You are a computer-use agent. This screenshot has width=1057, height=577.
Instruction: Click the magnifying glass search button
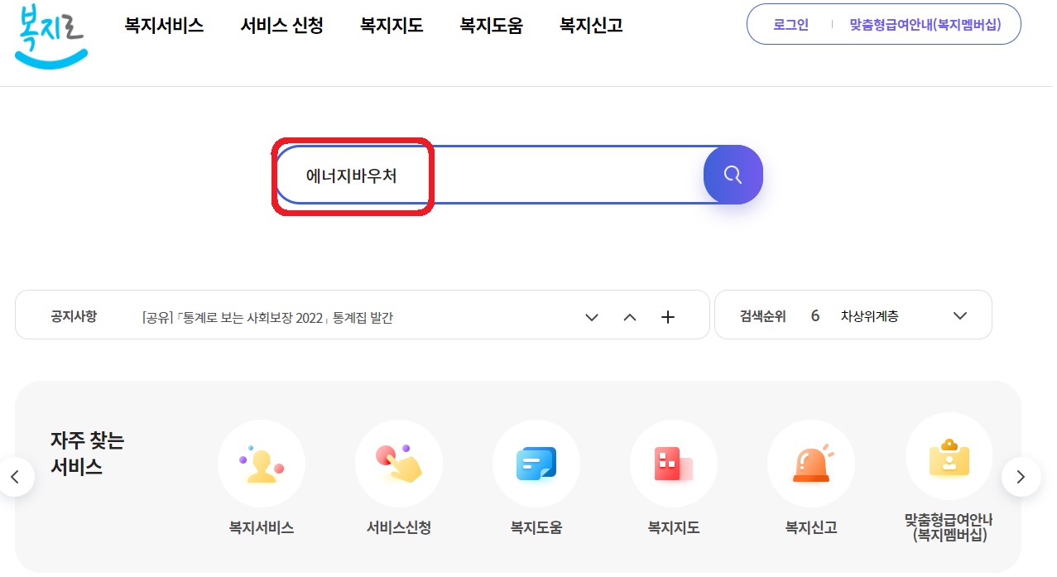tap(732, 175)
